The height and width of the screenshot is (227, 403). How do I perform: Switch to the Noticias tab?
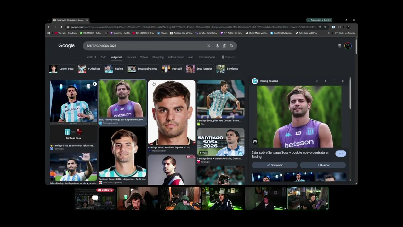coord(131,57)
